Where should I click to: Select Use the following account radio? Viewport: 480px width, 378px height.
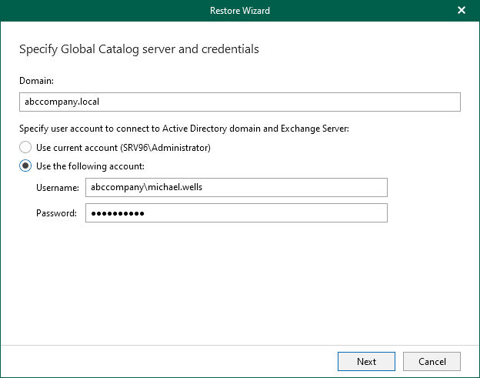(x=25, y=166)
